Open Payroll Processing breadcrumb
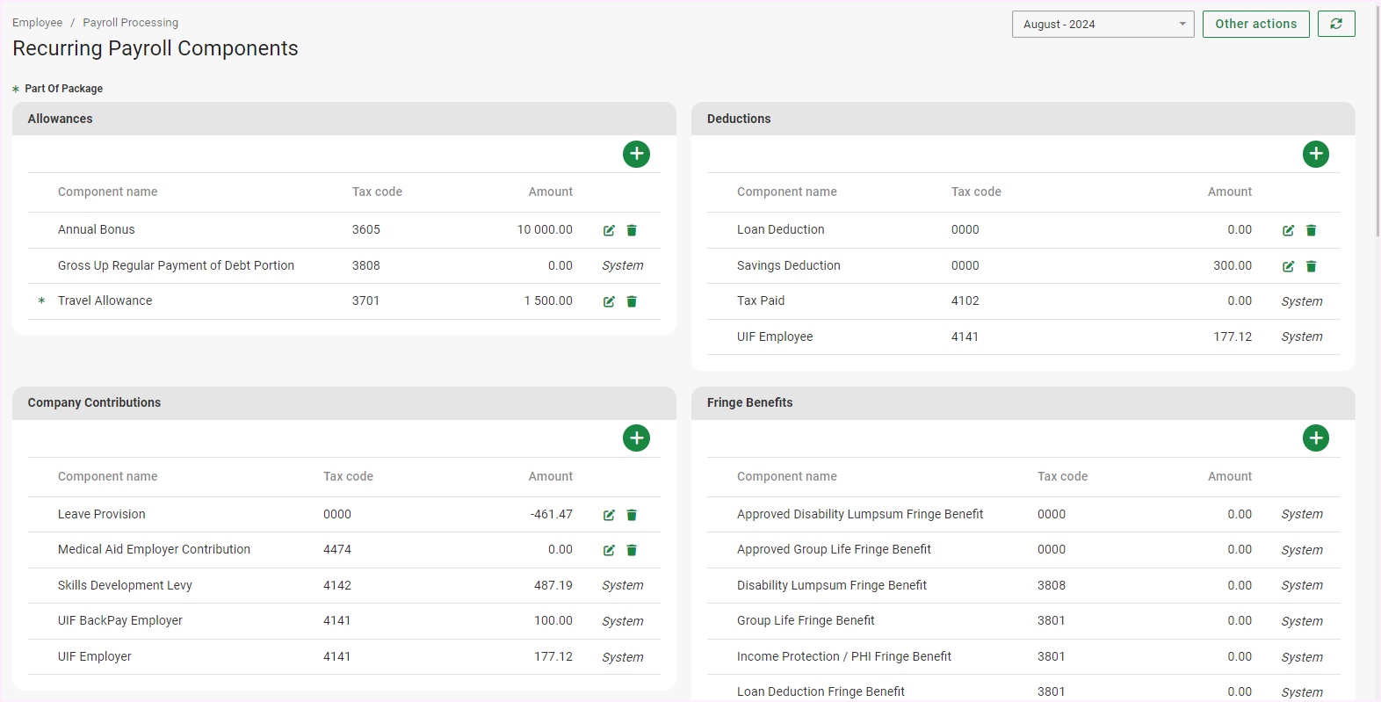This screenshot has width=1381, height=702. [130, 23]
